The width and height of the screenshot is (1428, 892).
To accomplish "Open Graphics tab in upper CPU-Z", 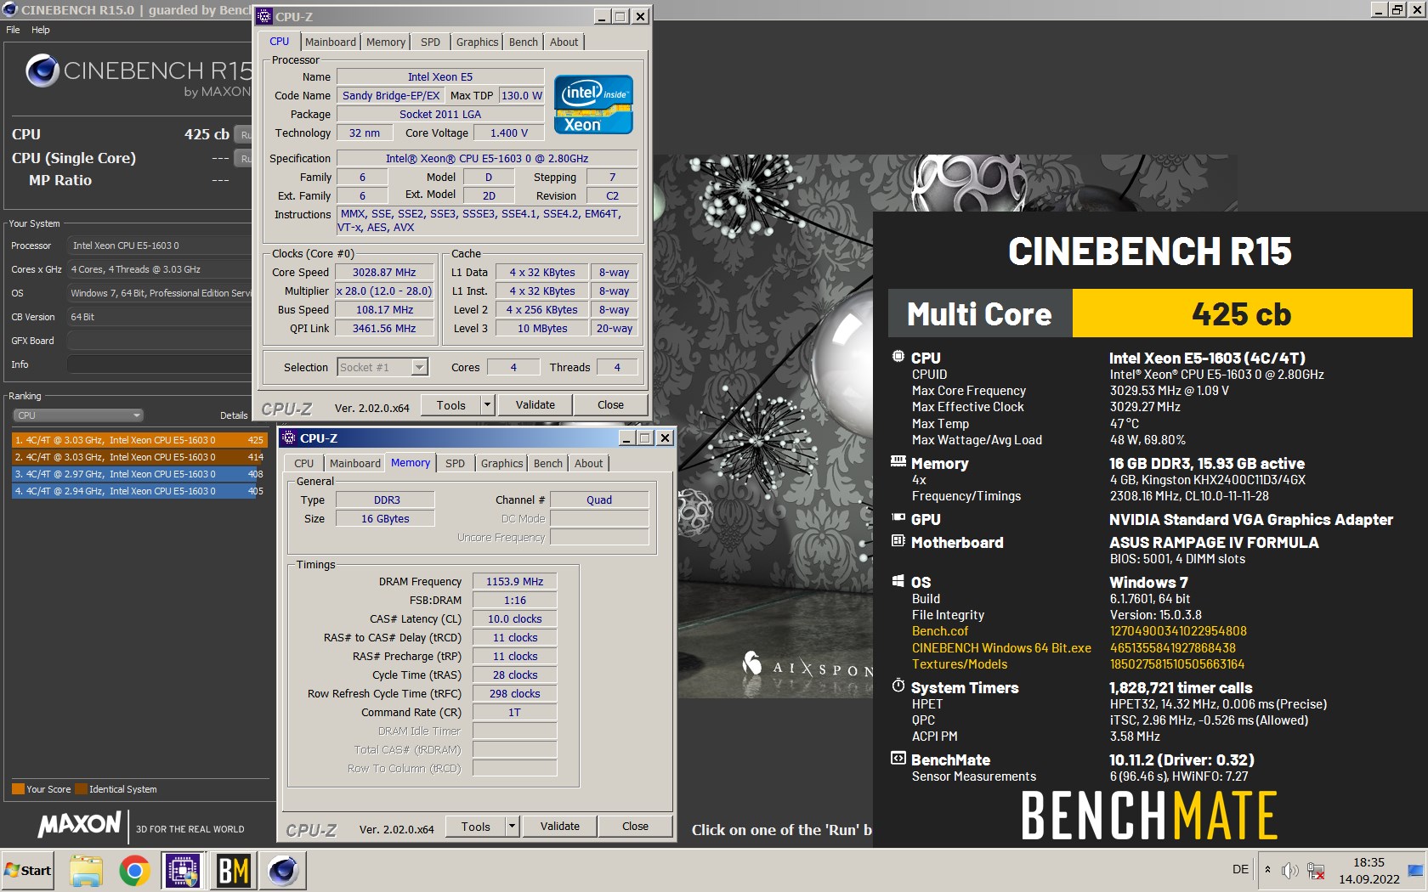I will pyautogui.click(x=477, y=42).
